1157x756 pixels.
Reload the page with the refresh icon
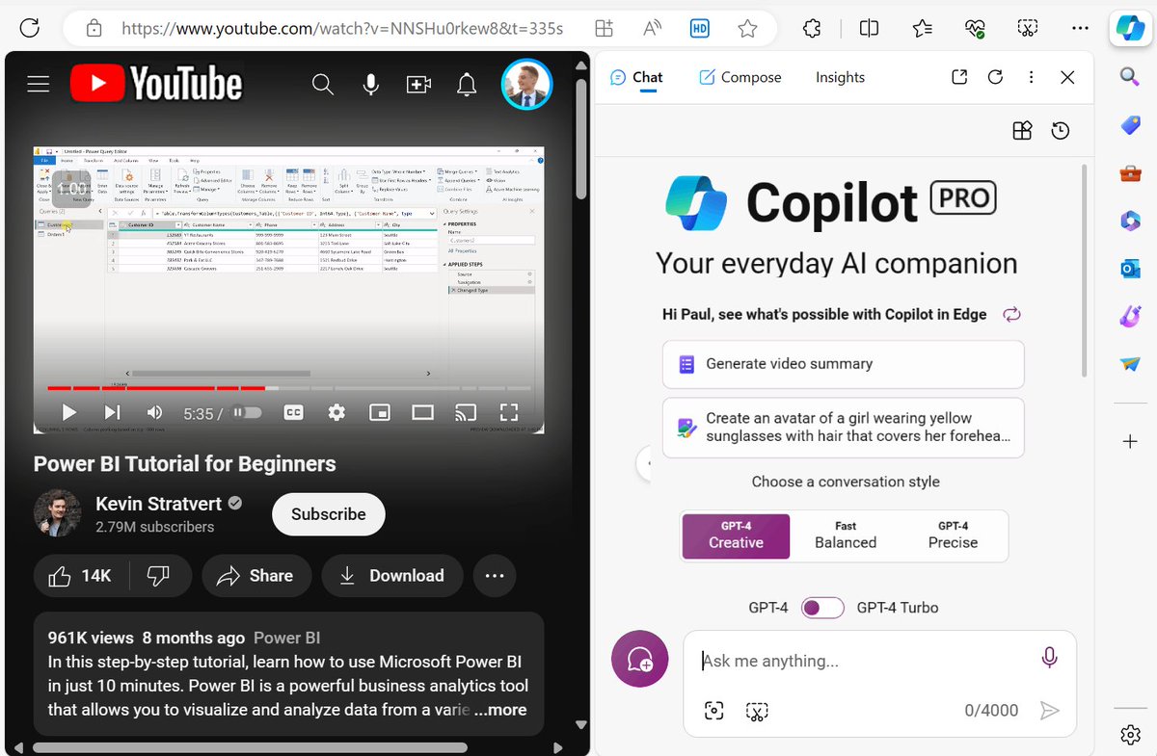[x=30, y=28]
